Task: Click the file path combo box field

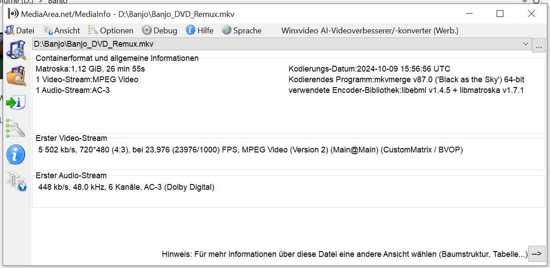Action: coord(282,44)
